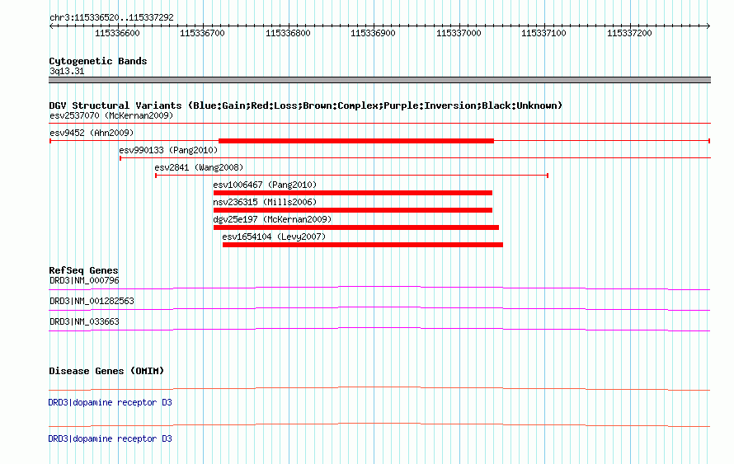Open variant esv2841 (Wang2008) label

199,167
